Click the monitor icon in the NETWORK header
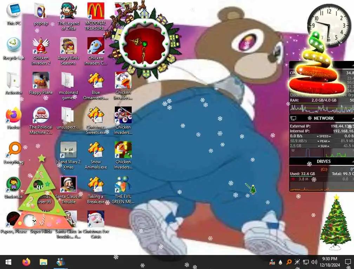 pyautogui.click(x=293, y=118)
